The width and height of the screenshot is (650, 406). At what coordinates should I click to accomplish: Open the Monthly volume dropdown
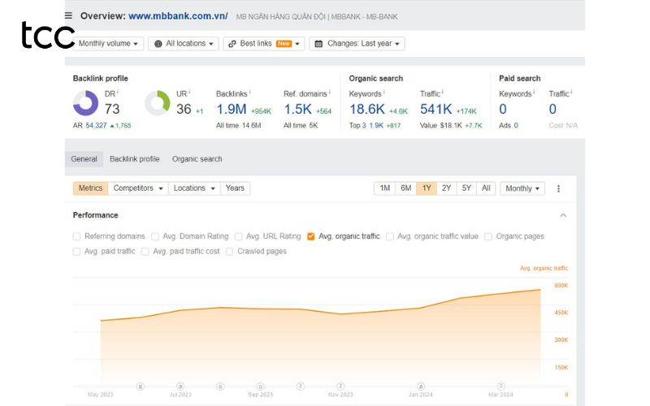point(108,44)
